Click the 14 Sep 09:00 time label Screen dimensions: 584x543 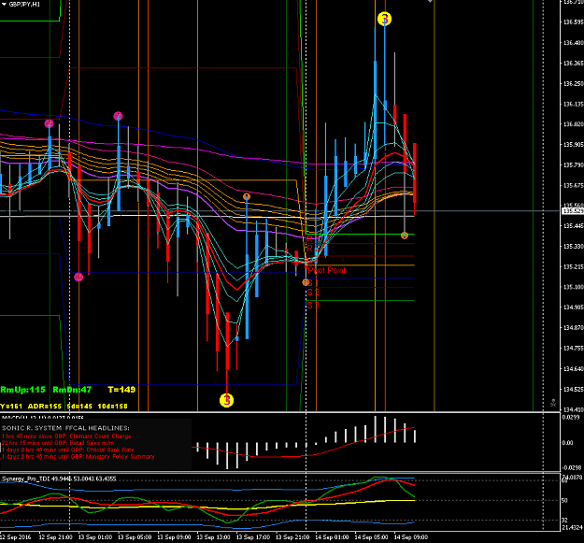(x=411, y=537)
